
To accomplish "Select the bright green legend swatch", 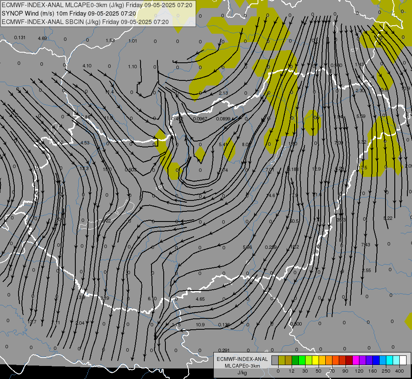I will pos(302,360).
